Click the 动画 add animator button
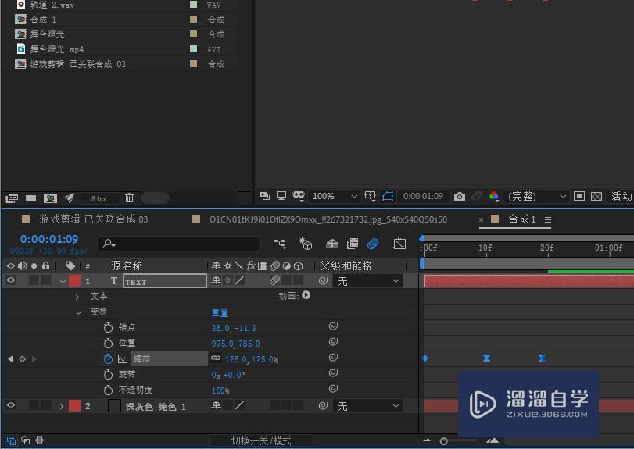 coord(306,295)
